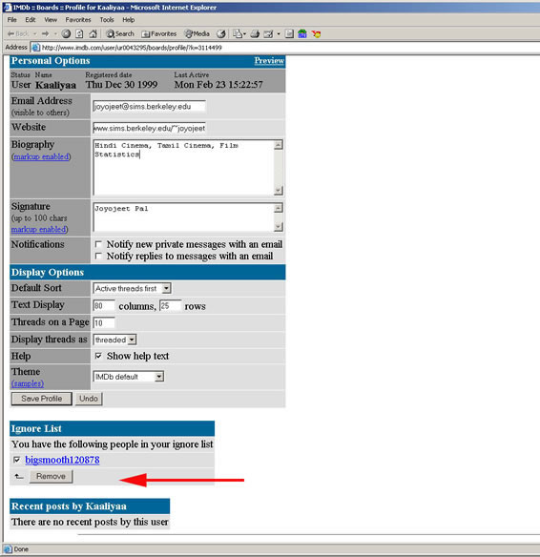
Task: Open the Forward button history dropdown arrow
Action: 55,33
